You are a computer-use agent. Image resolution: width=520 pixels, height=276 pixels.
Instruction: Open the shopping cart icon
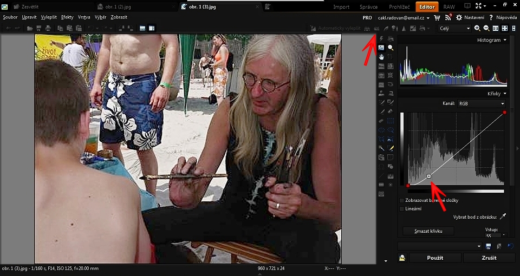point(437,17)
